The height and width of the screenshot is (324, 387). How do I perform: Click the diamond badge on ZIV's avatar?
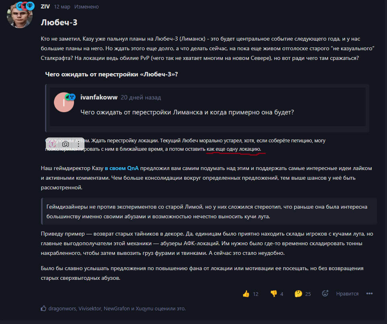coord(30,5)
